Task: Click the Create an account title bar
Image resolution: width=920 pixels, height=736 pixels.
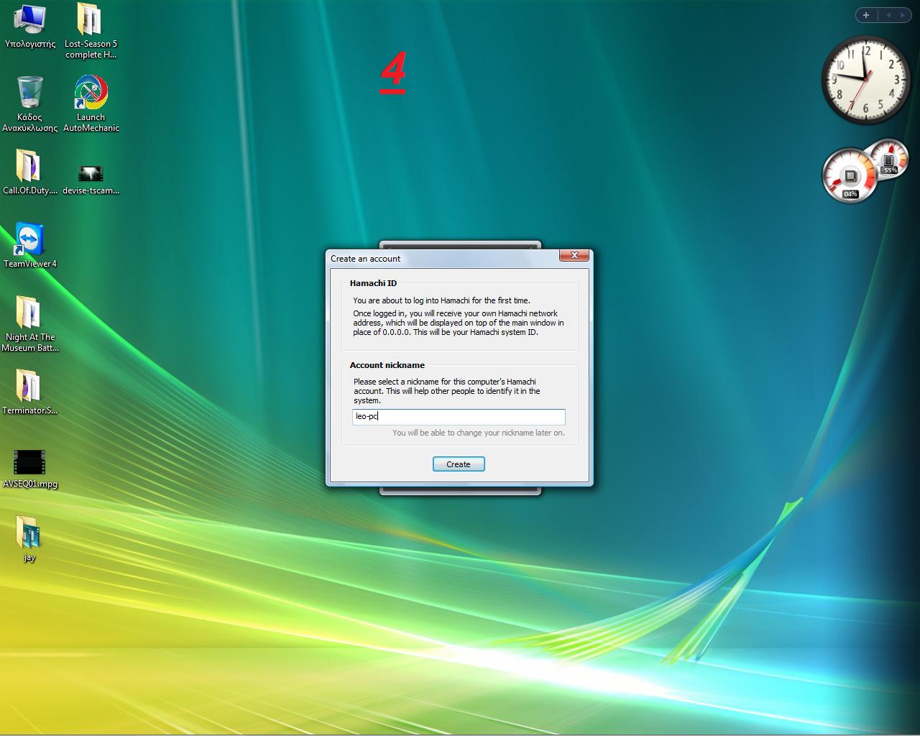Action: (442, 258)
